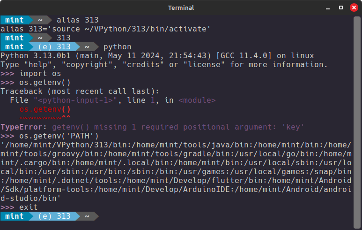Maximize the Terminal window
Viewport: 362px width, 230px height.
(x=341, y=8)
